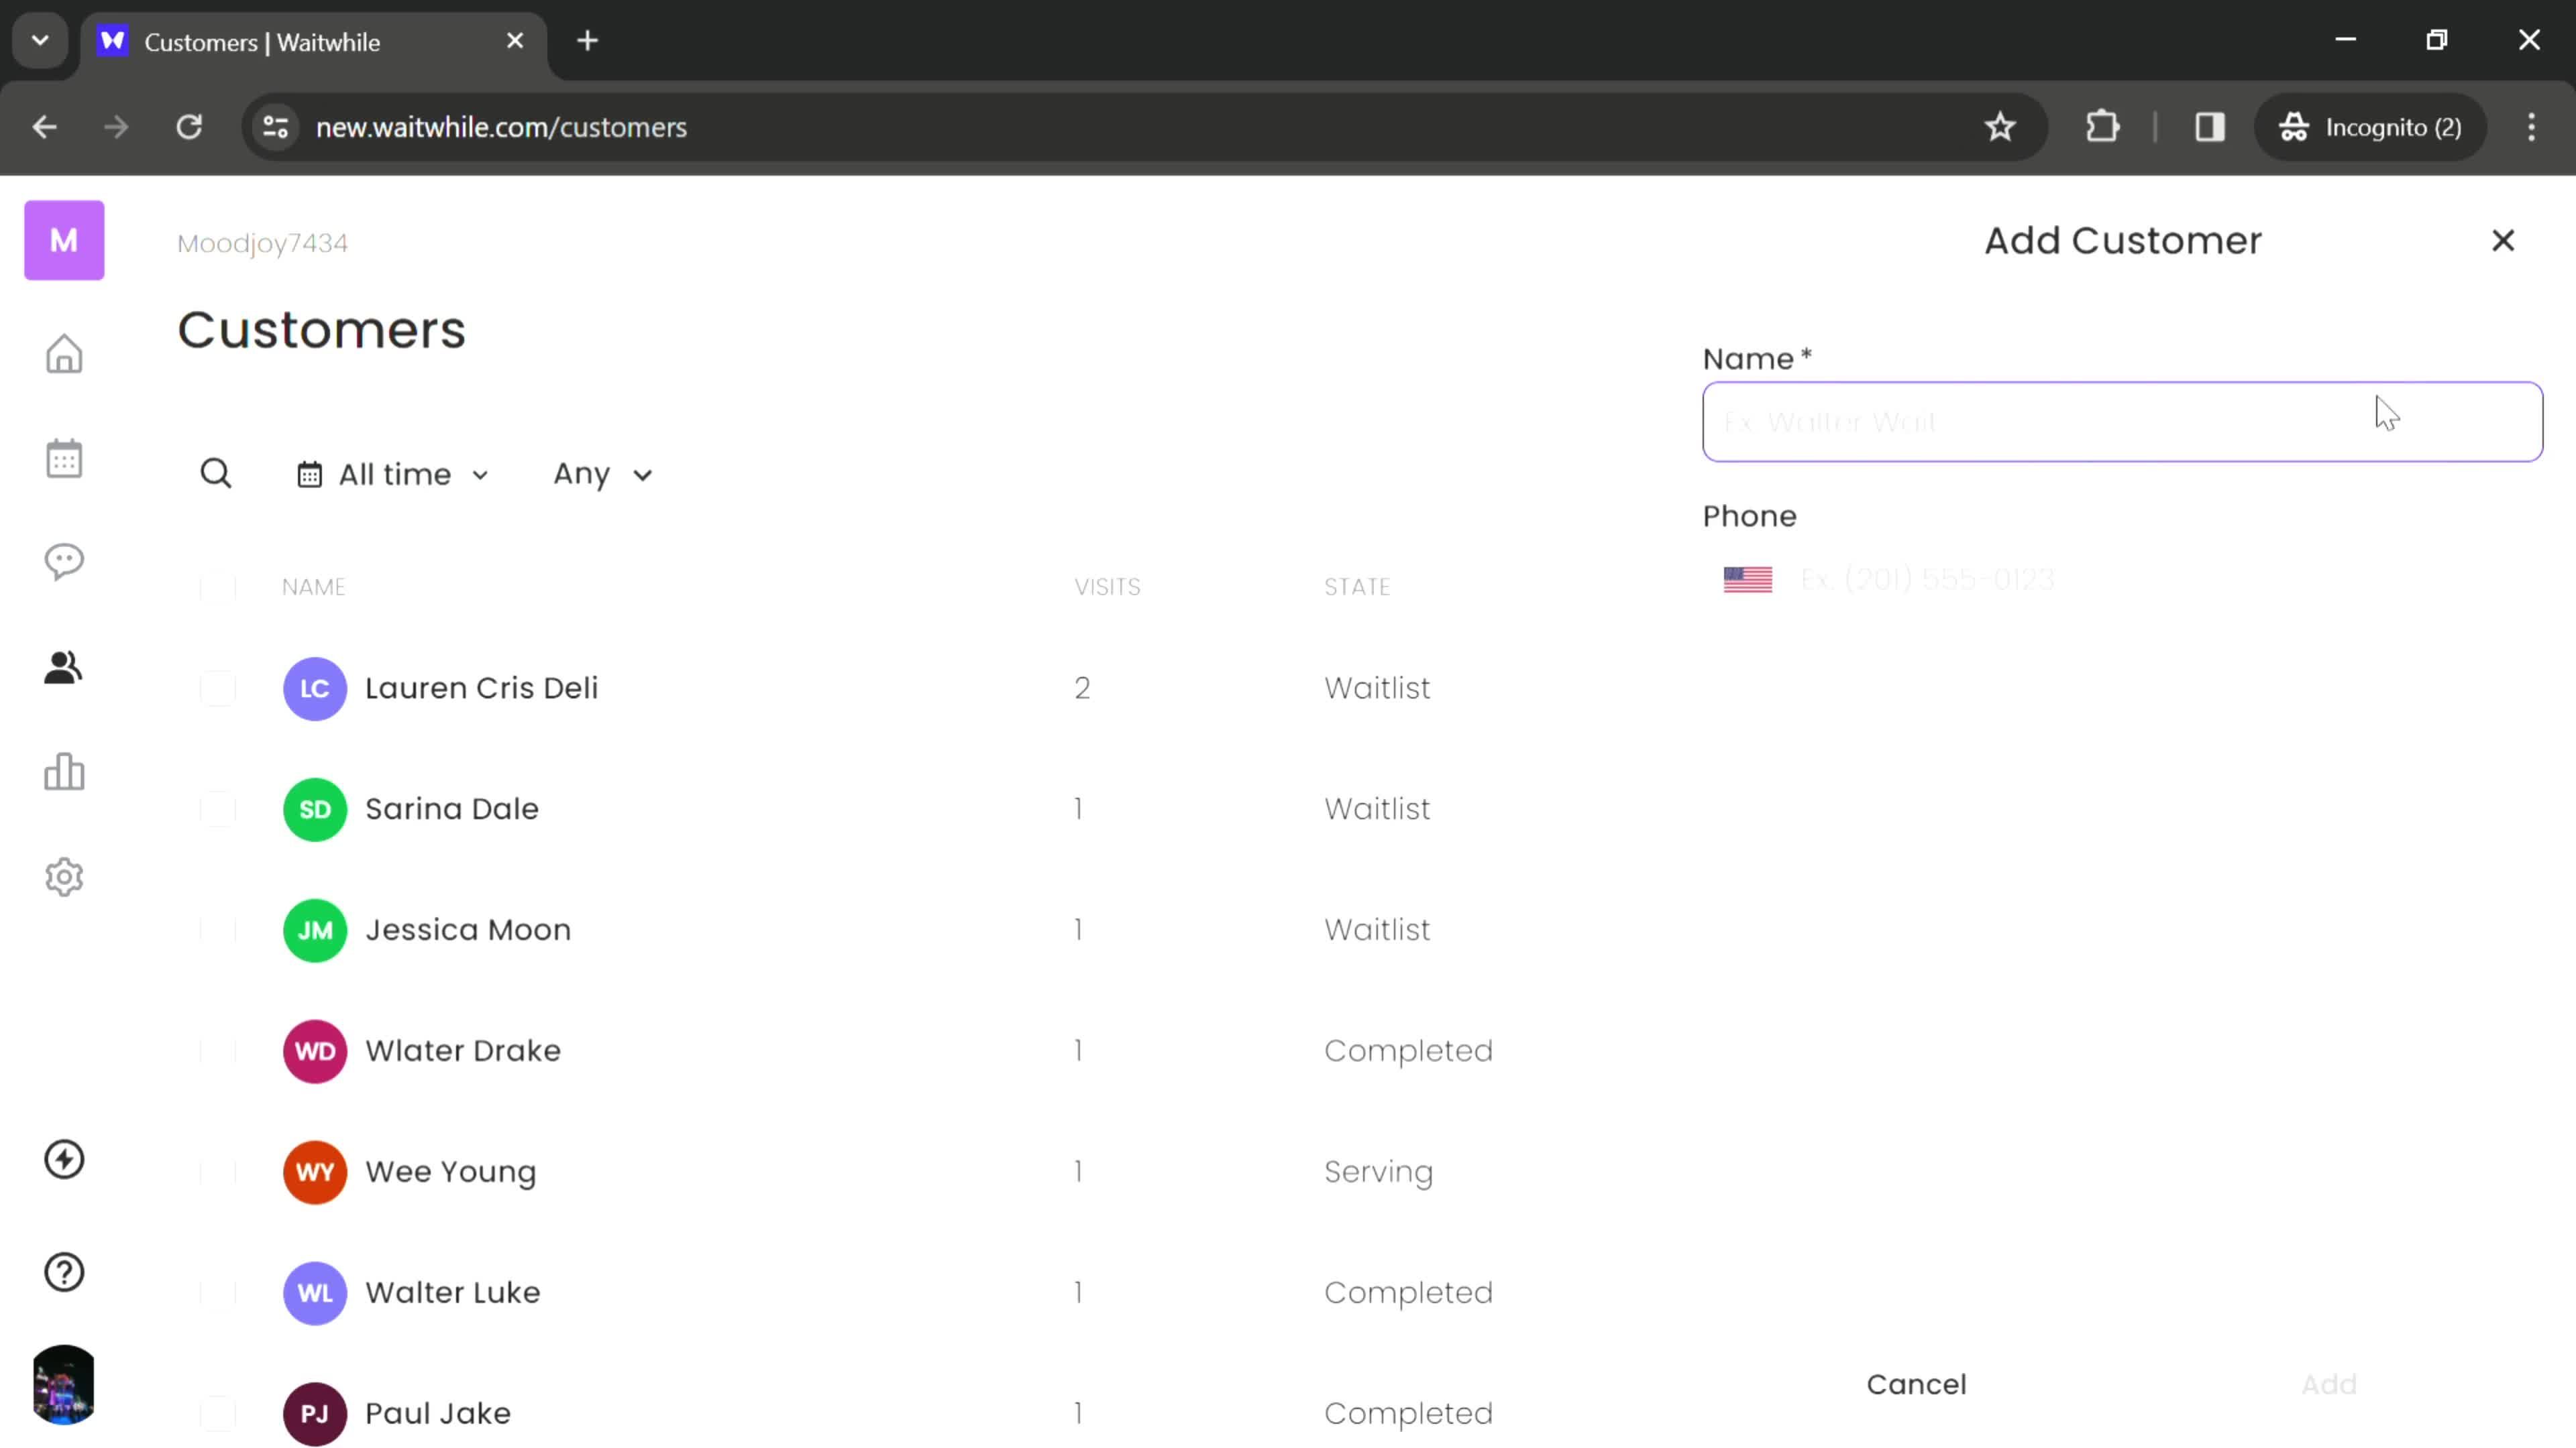This screenshot has width=2576, height=1448.
Task: Tick the checkbox for Wee Young
Action: [x=217, y=1172]
